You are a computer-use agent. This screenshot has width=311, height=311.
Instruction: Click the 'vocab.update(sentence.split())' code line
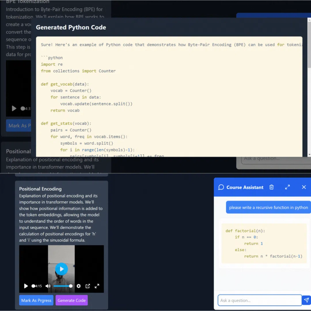coord(96,104)
